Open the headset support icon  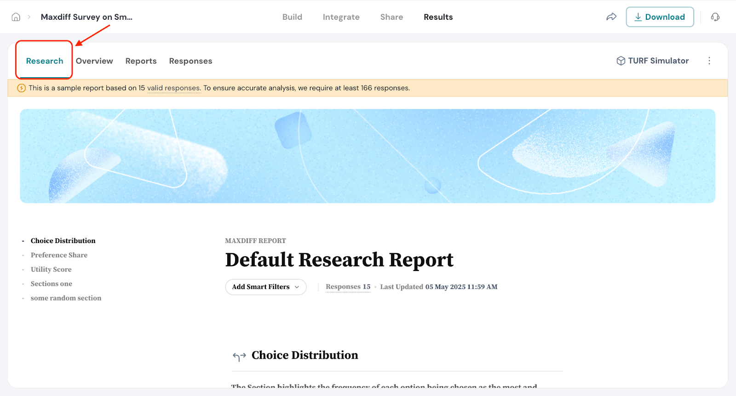[x=715, y=17]
